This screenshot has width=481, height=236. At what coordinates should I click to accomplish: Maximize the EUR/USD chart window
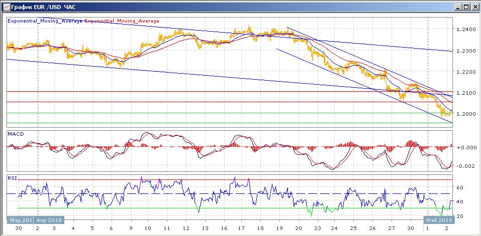tap(466, 7)
